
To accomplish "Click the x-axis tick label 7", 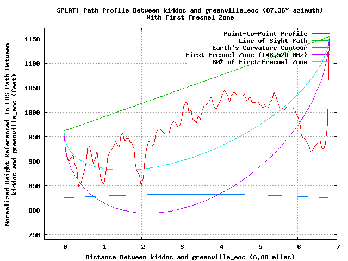I will click(x=338, y=247).
